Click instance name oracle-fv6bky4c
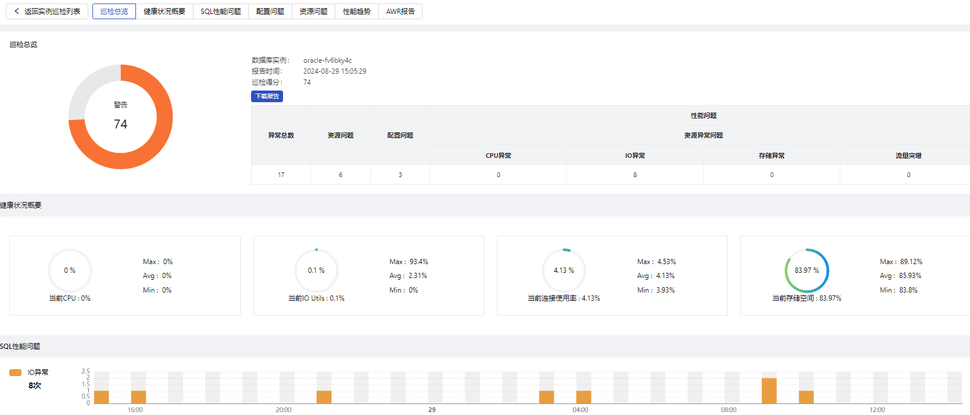 [x=327, y=60]
